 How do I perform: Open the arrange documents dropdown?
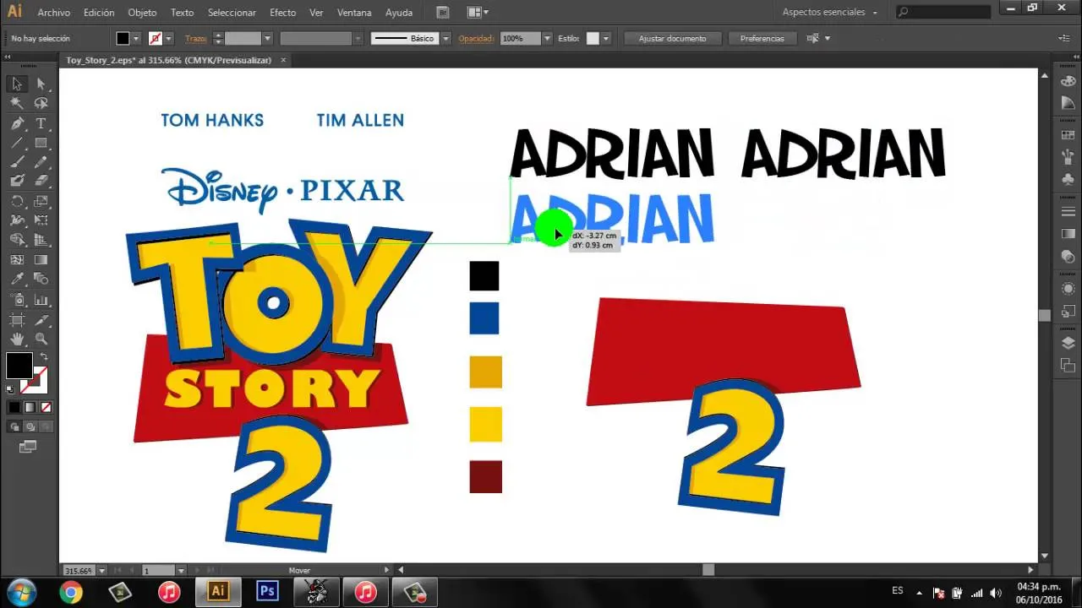[478, 13]
